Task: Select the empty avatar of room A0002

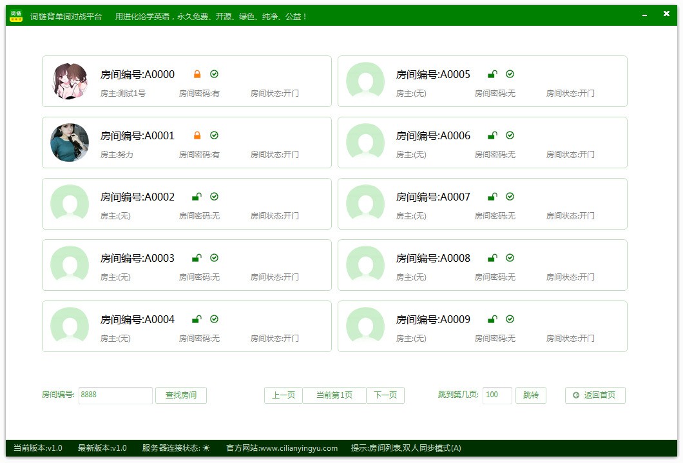Action: coord(70,204)
